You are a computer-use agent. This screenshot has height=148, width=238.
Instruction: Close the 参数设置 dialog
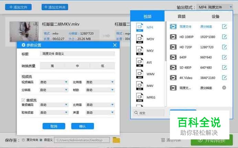click(x=115, y=45)
